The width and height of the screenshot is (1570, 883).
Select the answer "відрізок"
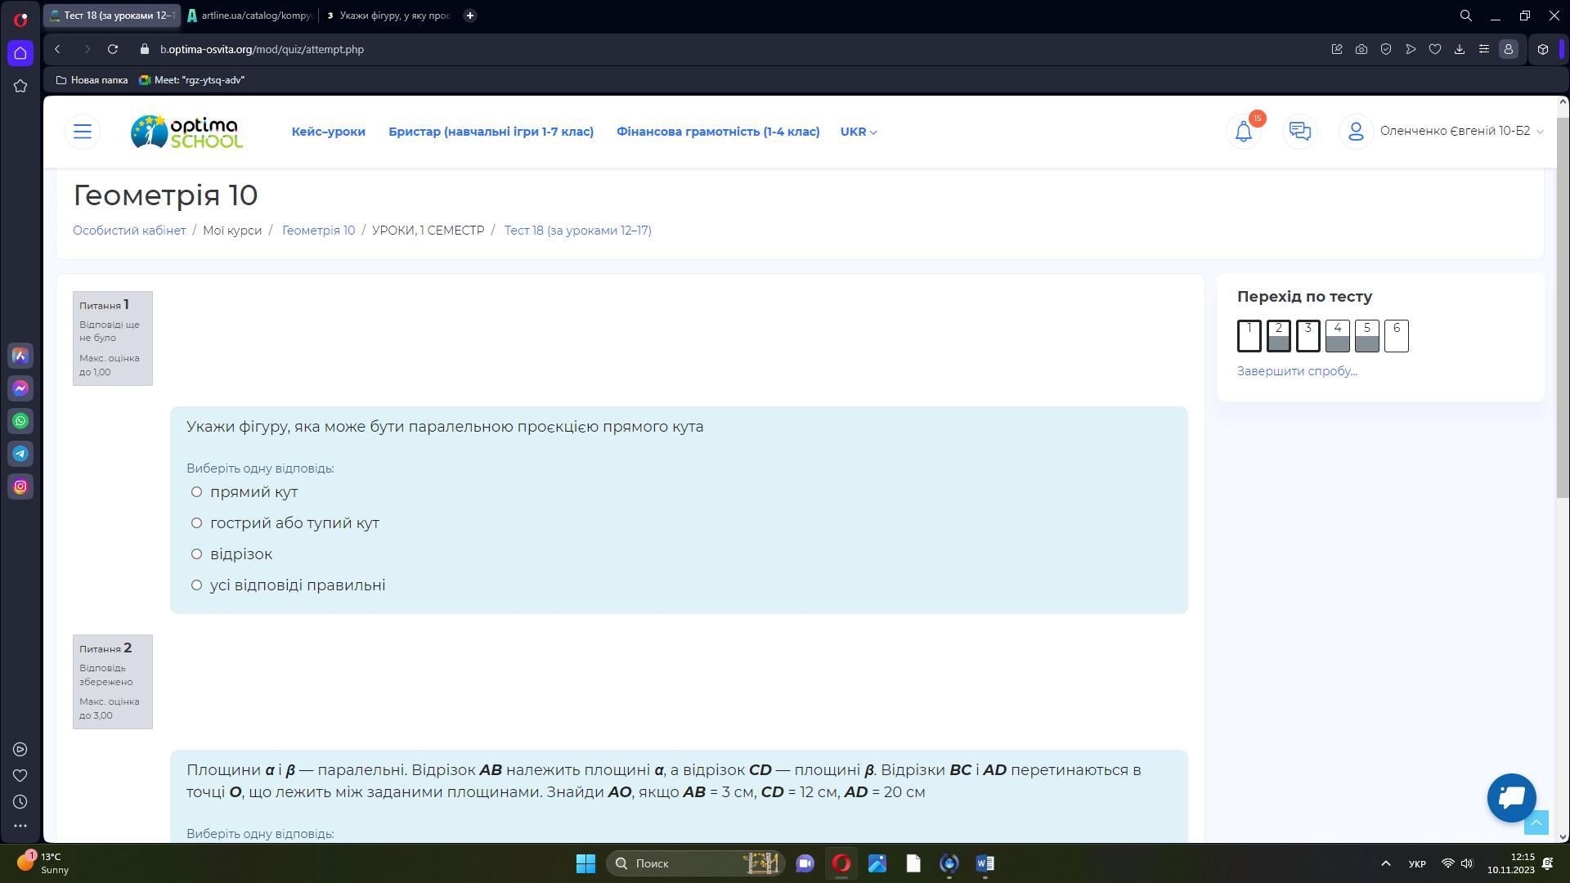196,554
